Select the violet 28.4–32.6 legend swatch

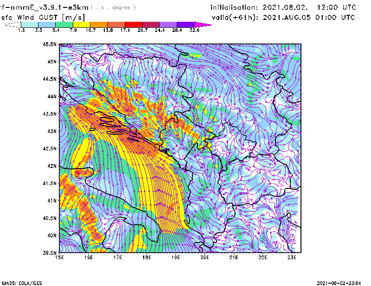pos(185,25)
